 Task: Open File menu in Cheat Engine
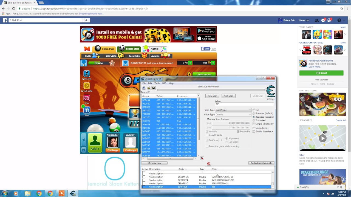144,83
